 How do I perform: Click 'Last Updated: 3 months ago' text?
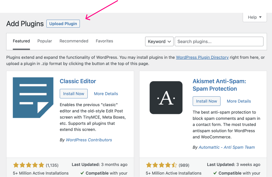point(99,165)
